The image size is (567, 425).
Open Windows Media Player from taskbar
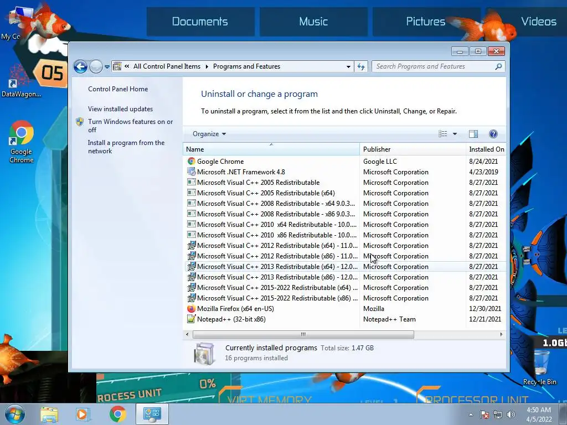point(83,414)
